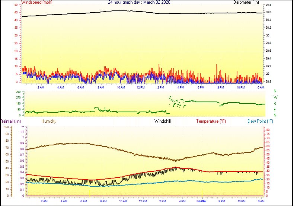Click the 30.8 tick on the barometer axis
The height and width of the screenshot is (206, 297).
268,5
